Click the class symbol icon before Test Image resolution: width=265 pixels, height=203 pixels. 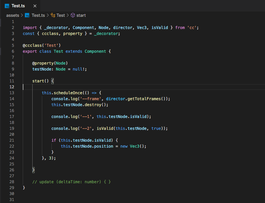tap(53, 15)
